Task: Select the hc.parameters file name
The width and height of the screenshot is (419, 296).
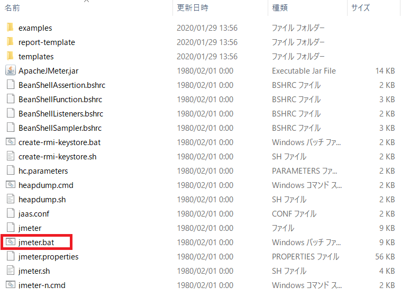Action: [43, 171]
